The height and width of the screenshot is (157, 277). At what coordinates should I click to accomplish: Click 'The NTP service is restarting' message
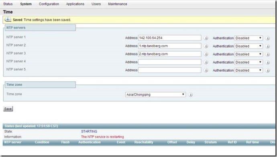tap(102, 137)
